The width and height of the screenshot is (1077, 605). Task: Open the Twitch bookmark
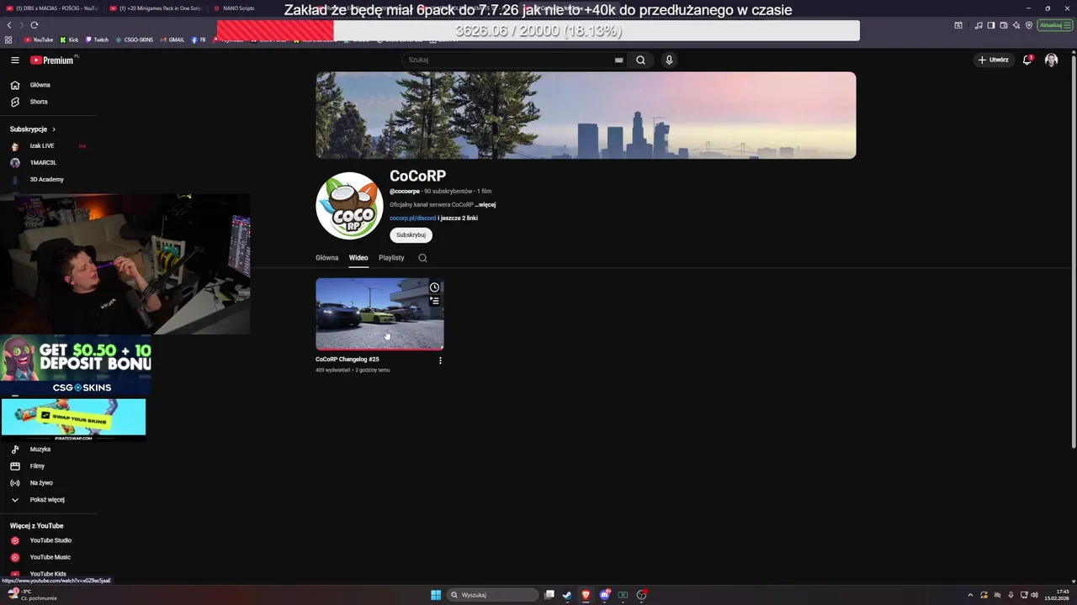tap(98, 39)
